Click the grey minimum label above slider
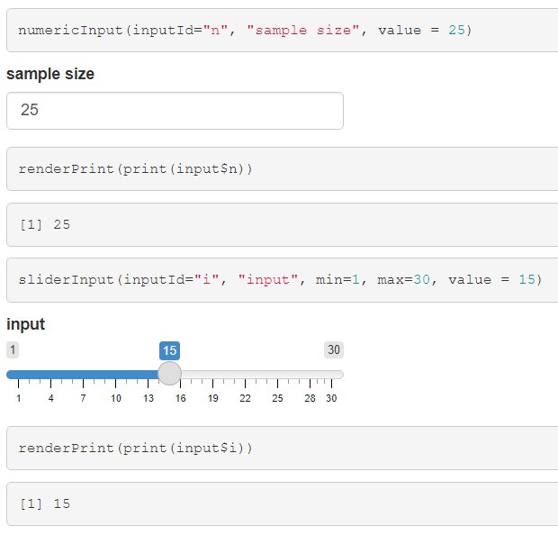Screen dimensions: 558x535 tap(13, 350)
